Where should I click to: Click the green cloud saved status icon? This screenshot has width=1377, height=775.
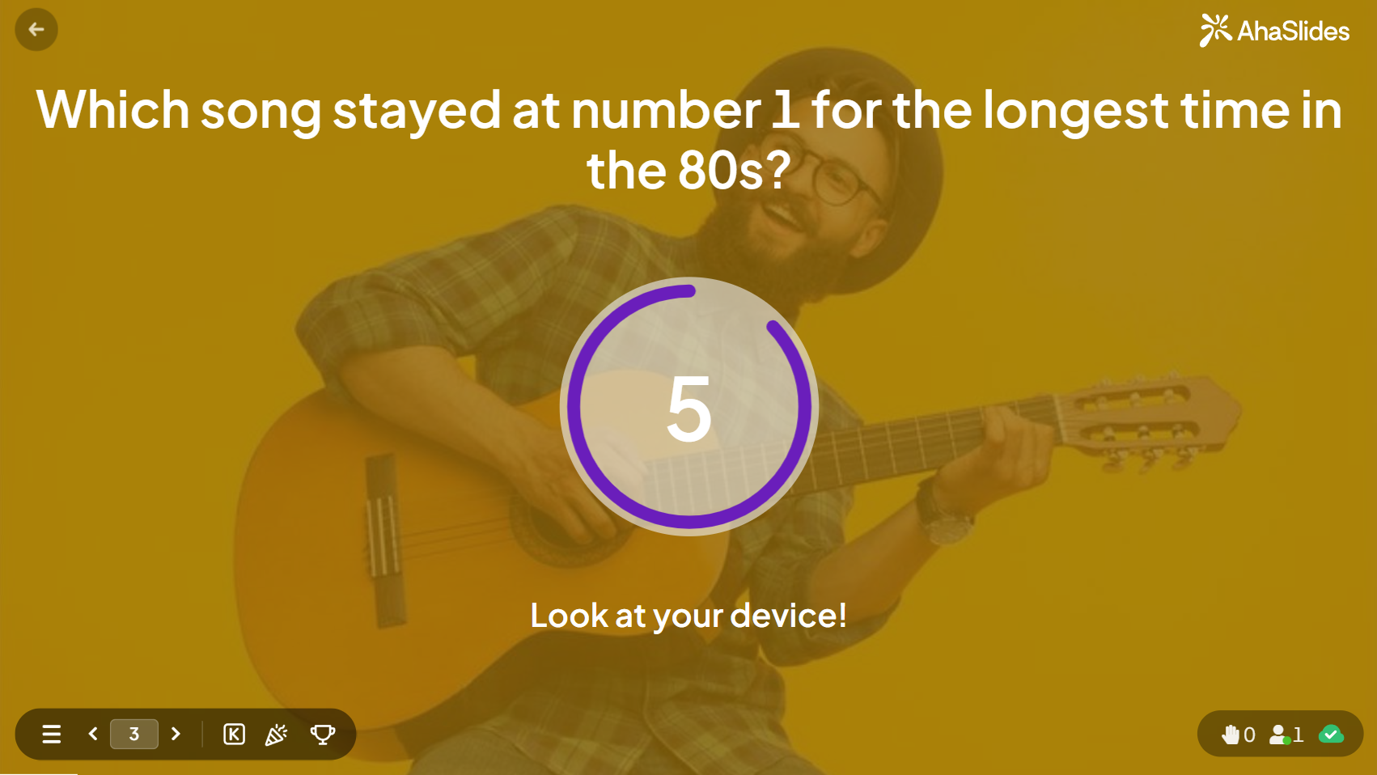(1331, 734)
